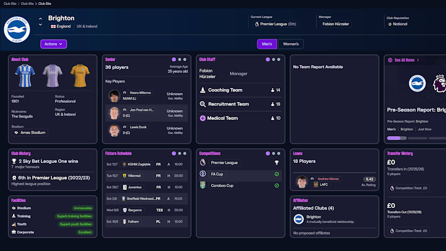Click the LAFC club badge
Viewport: 446px width, 251px height.
click(316, 184)
